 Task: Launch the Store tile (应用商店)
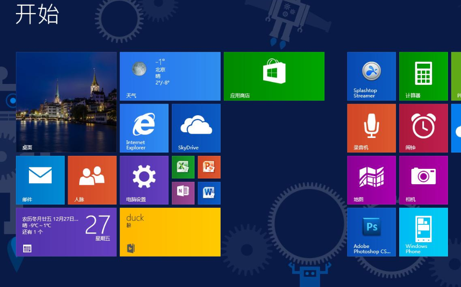click(274, 76)
